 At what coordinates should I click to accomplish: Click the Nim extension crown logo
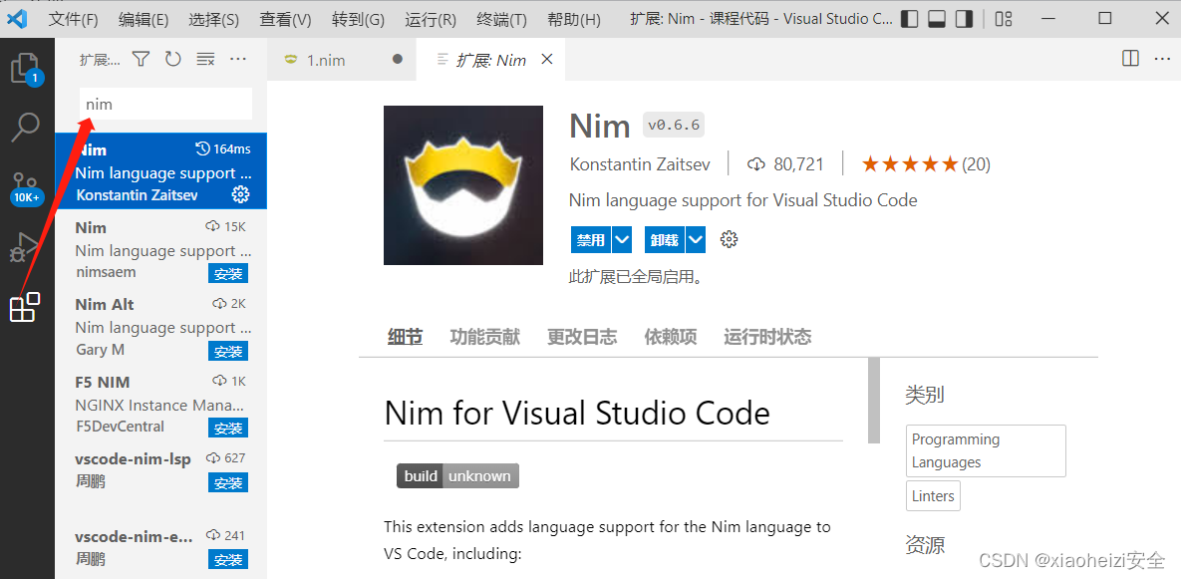463,185
